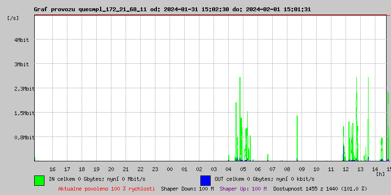Click the '[h]' hours unit label

click(x=381, y=174)
